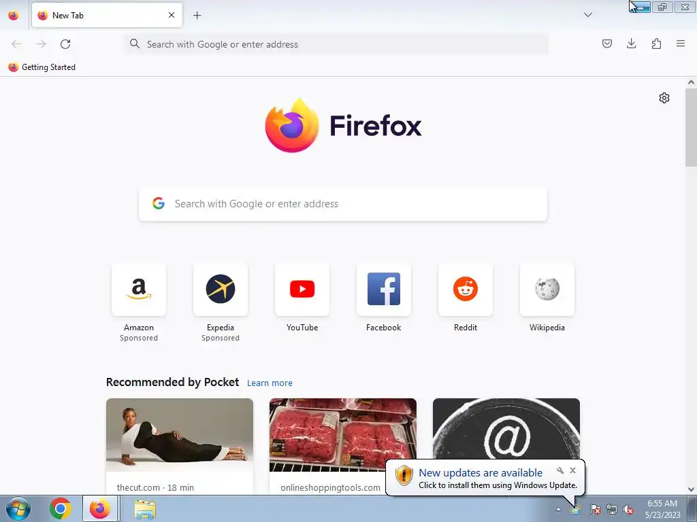The image size is (697, 522).
Task: Select the New Tab tab
Action: pyautogui.click(x=107, y=15)
